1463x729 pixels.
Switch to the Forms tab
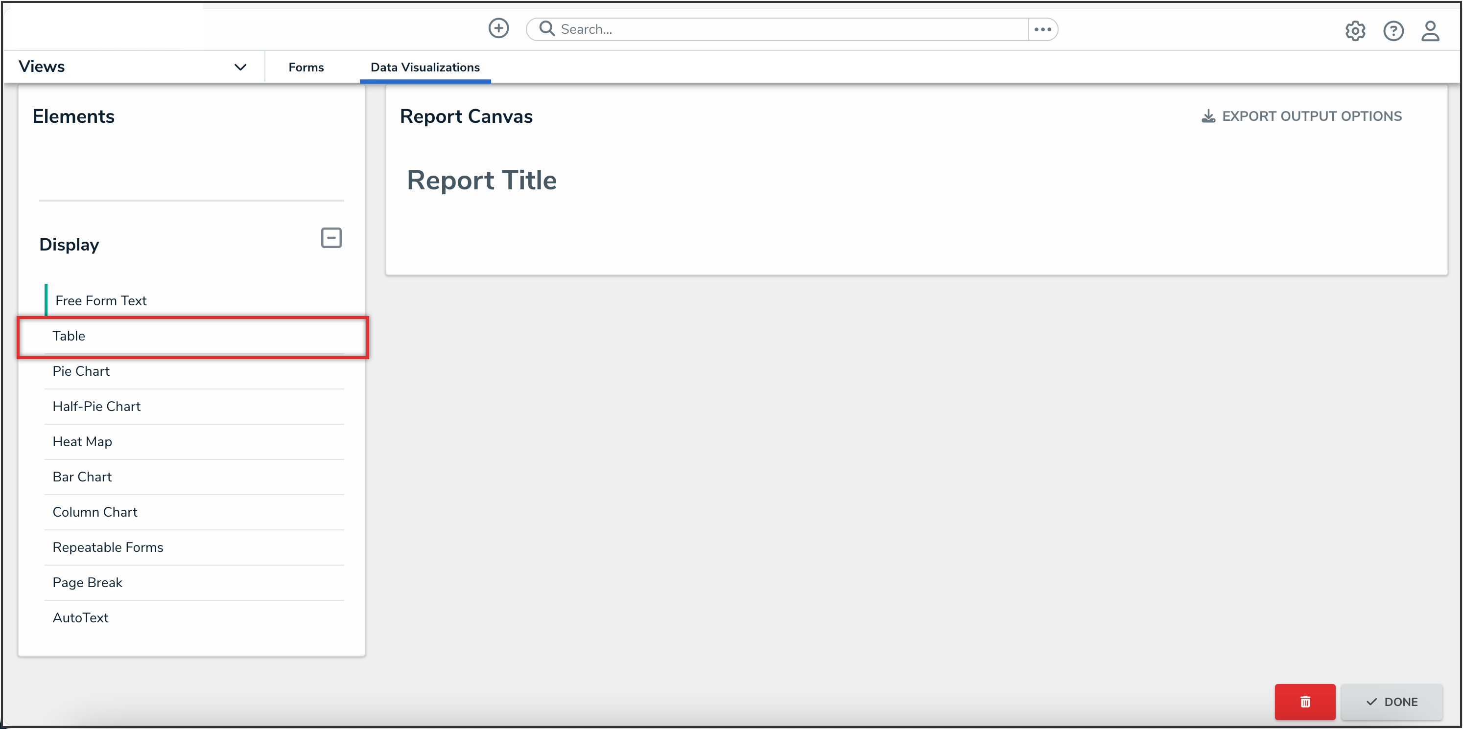click(306, 67)
